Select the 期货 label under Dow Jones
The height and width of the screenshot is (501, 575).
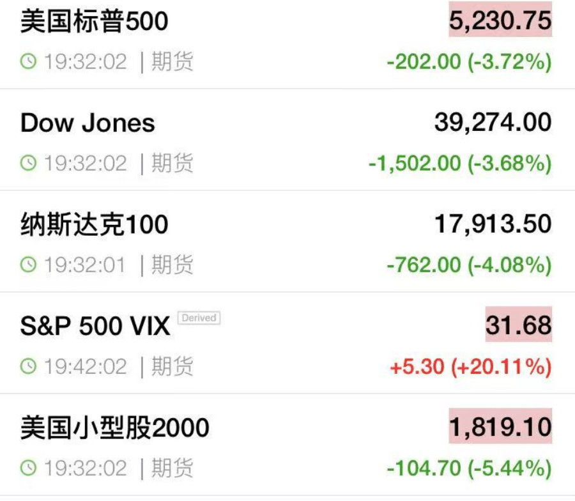tap(171, 163)
